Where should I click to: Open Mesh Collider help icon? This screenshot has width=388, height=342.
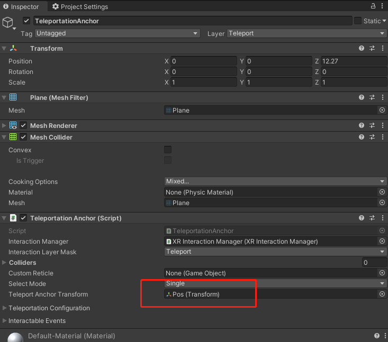[x=362, y=137]
